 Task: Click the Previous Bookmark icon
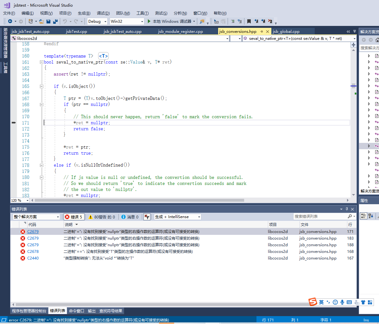point(256,21)
